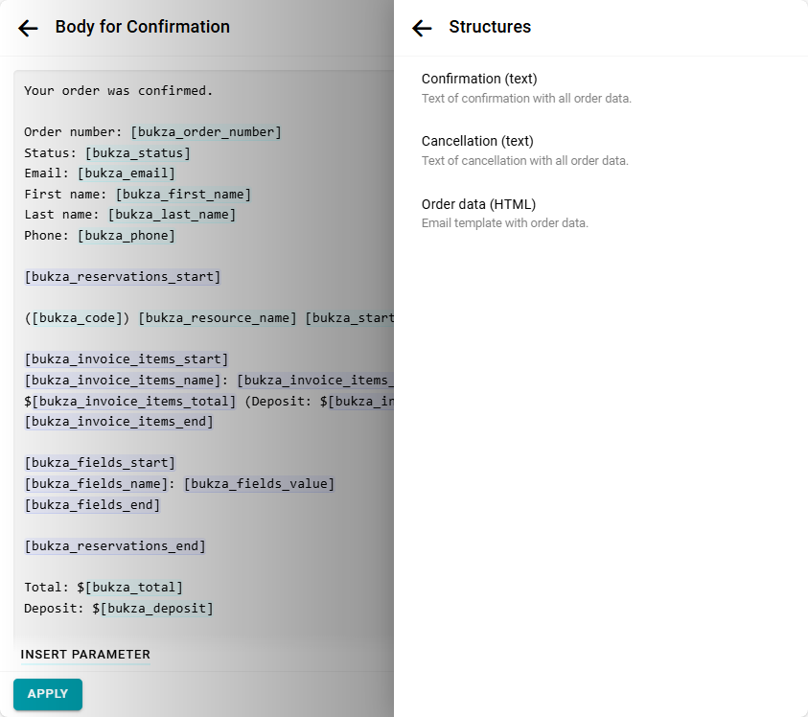Screen dimensions: 808x717
Task: Click the 'Your order was confirmed.' text line
Action: 119,91
